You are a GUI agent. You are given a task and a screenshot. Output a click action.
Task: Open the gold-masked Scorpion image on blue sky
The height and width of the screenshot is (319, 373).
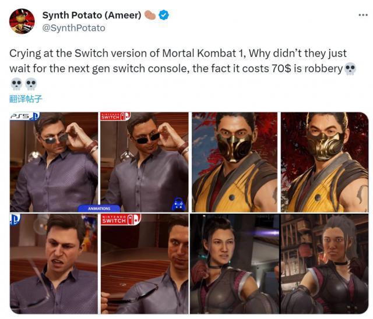click(234, 162)
